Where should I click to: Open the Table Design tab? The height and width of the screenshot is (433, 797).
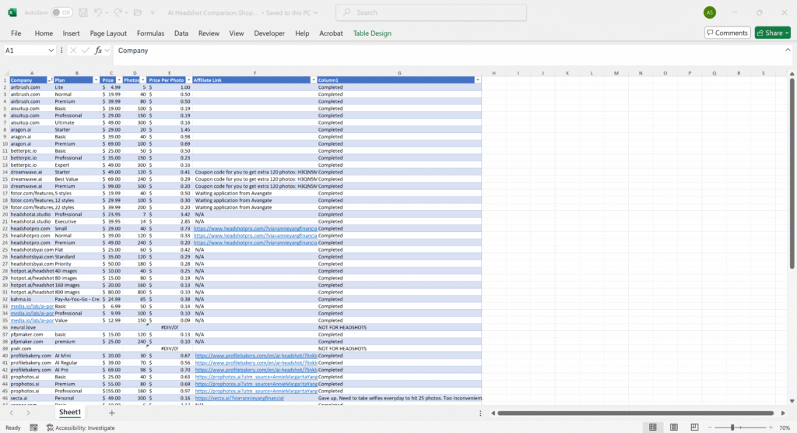click(372, 33)
